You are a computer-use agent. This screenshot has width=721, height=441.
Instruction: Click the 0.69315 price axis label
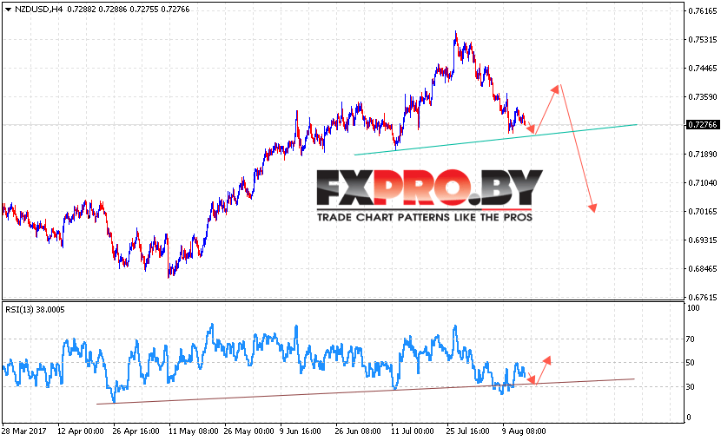(x=702, y=240)
